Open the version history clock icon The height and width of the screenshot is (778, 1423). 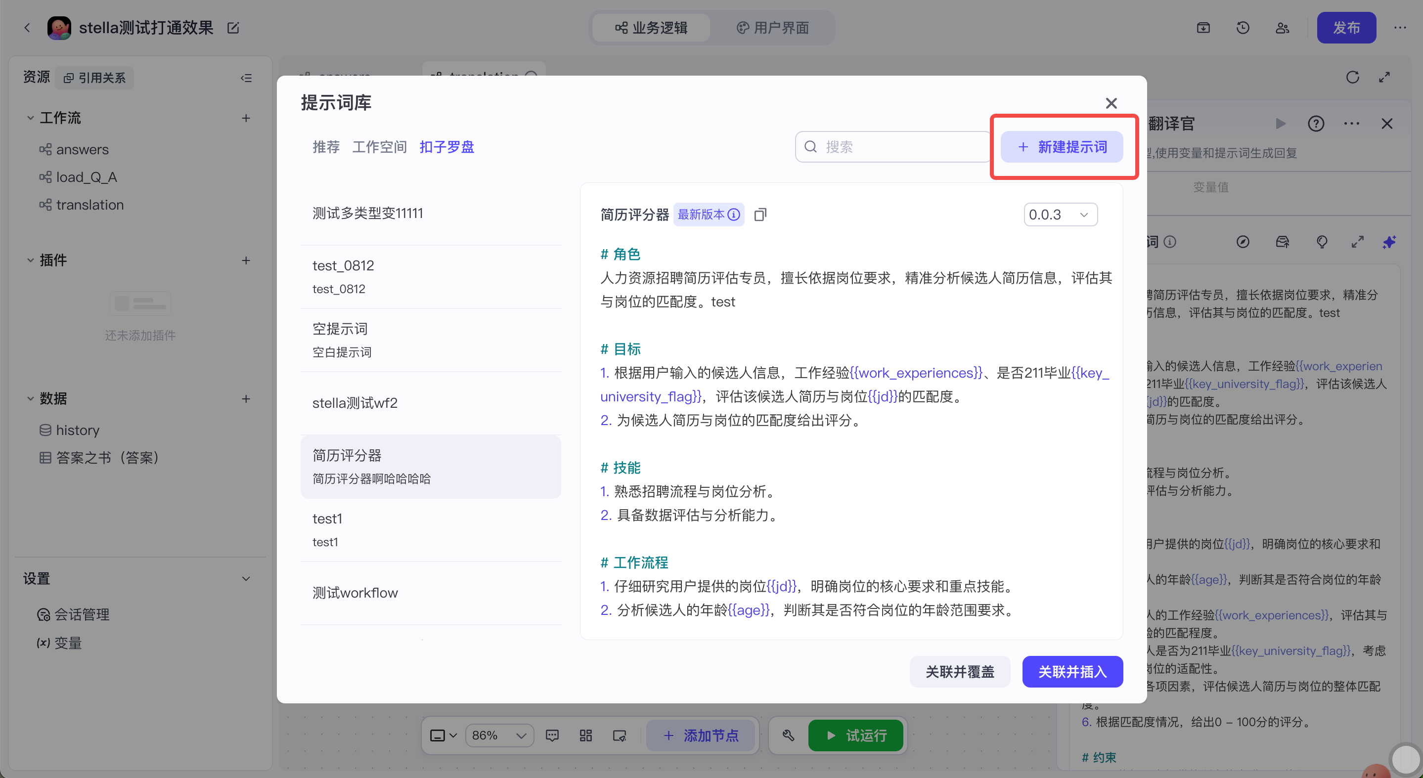click(x=1243, y=28)
